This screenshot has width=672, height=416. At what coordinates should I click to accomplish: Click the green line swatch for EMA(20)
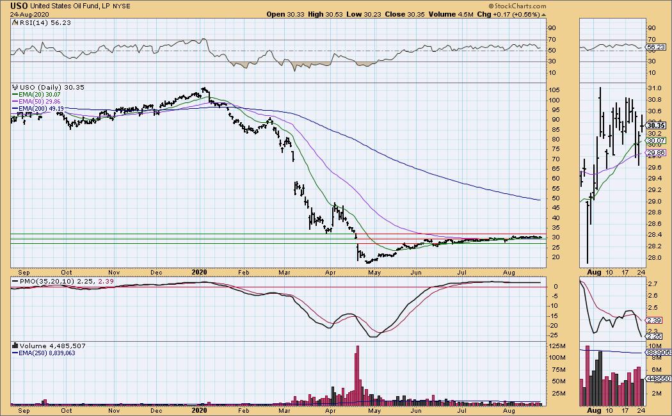pos(15,95)
